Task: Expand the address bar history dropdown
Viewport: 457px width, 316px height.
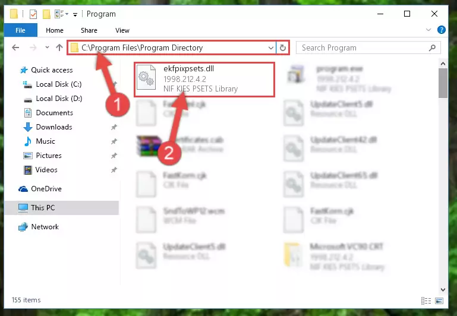Action: click(x=271, y=48)
